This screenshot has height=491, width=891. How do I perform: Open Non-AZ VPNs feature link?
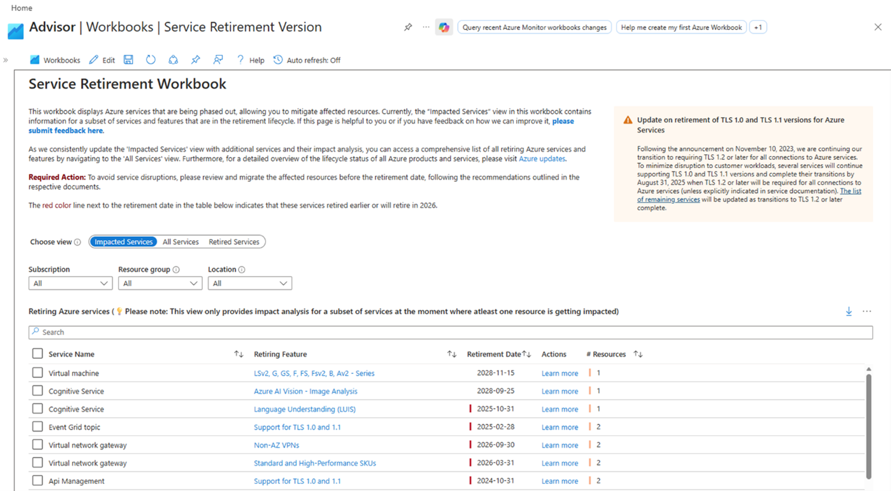click(276, 445)
